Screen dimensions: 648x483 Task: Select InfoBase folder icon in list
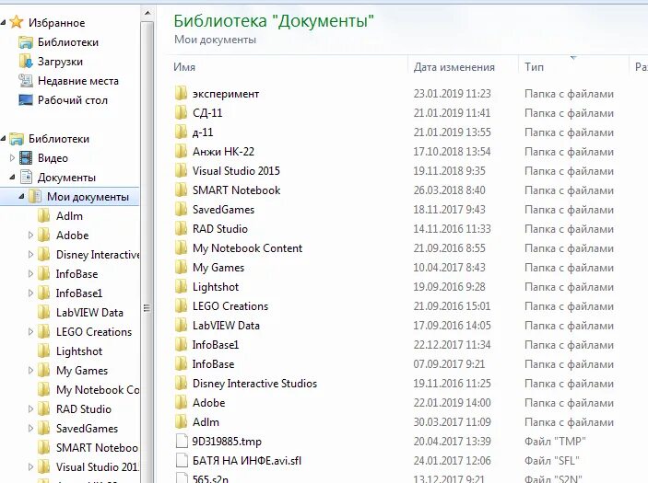(x=181, y=363)
